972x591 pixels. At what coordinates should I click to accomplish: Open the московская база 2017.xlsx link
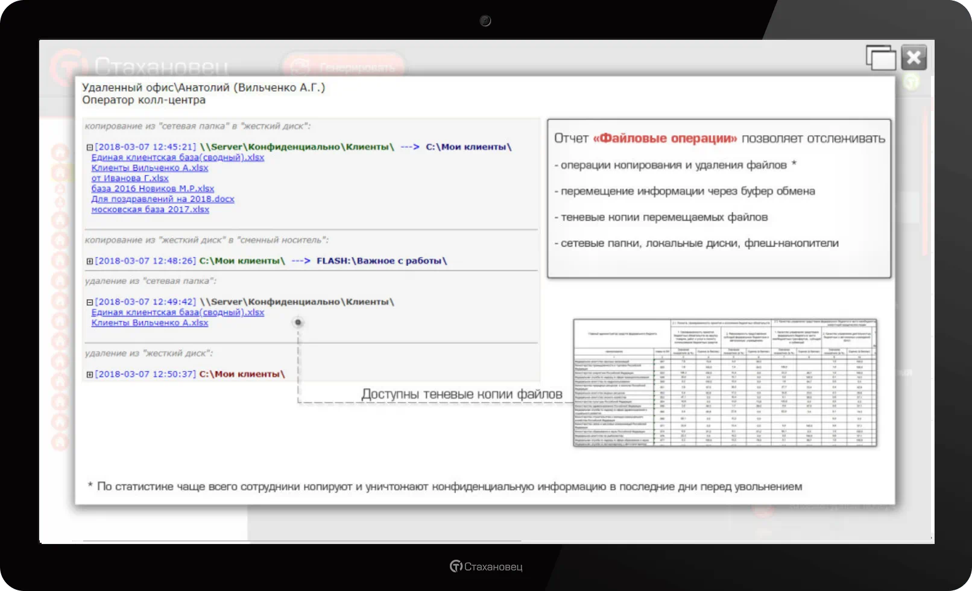[x=150, y=209]
